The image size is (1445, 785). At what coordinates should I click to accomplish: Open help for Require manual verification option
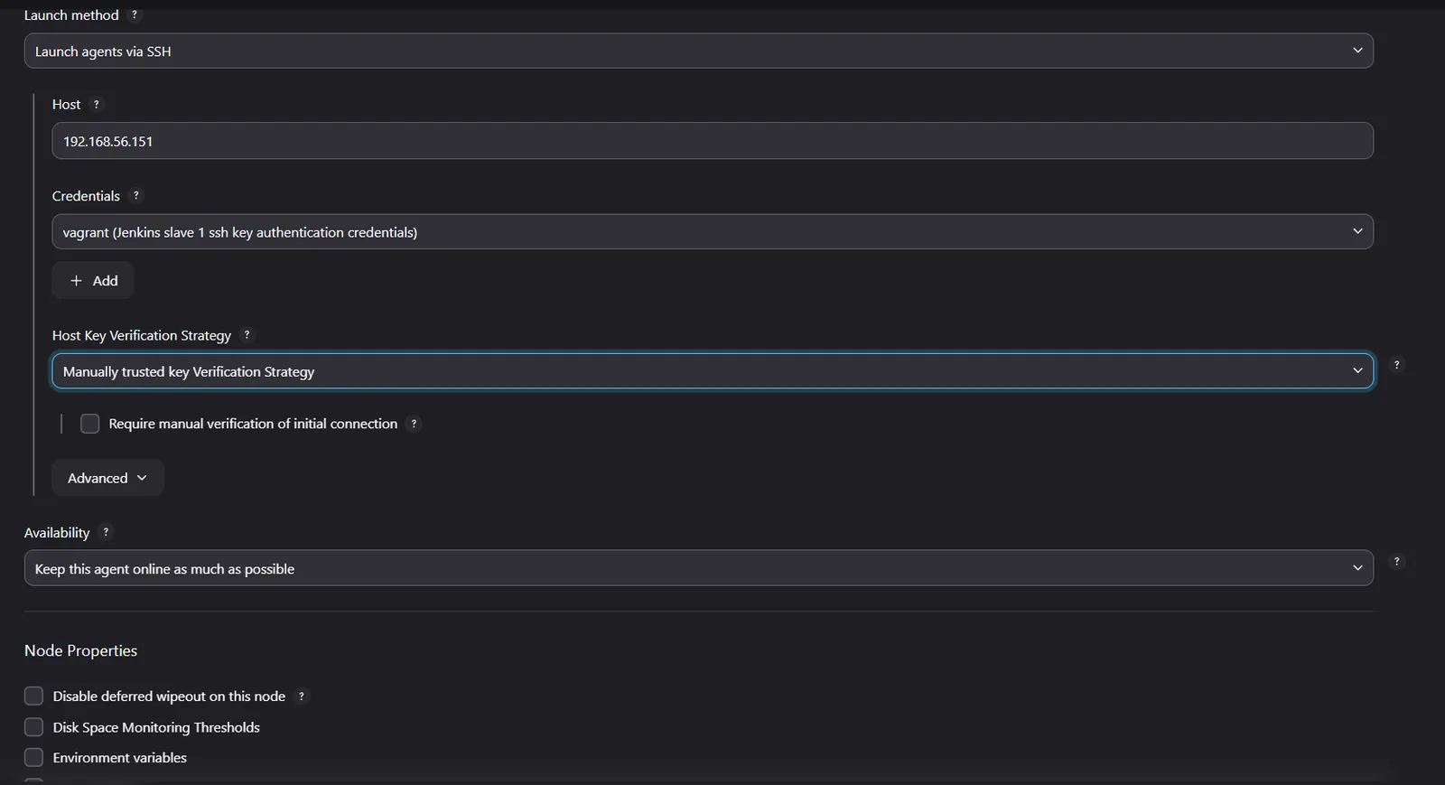point(414,424)
